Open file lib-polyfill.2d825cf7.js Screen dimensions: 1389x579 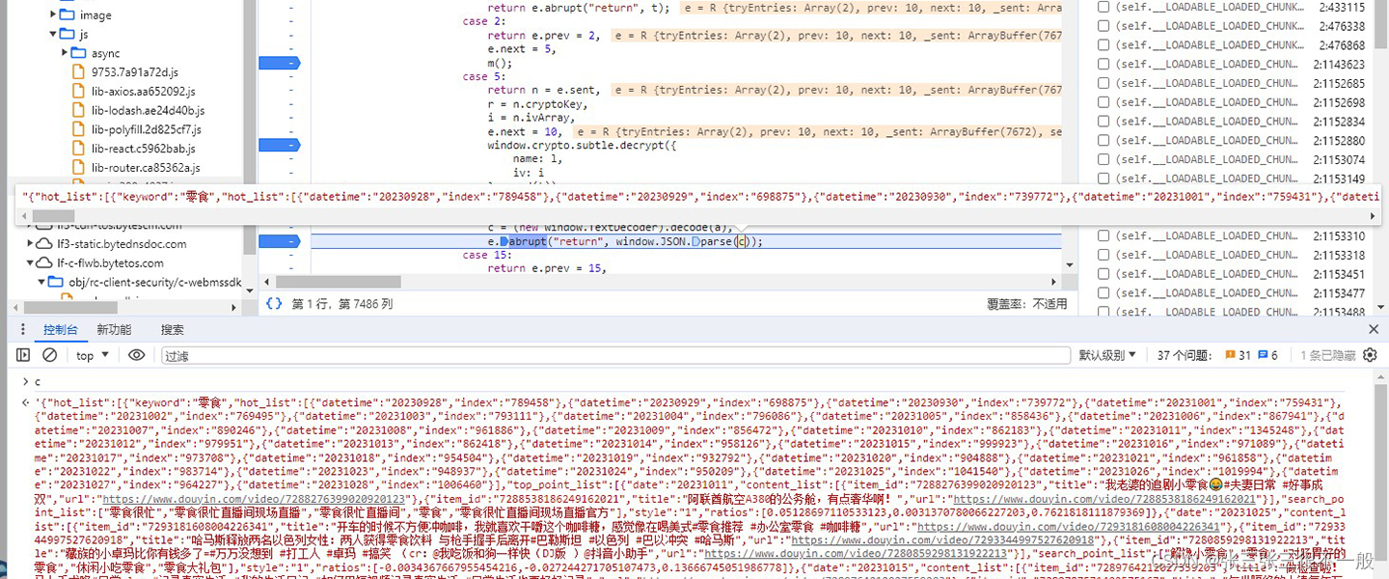point(147,129)
